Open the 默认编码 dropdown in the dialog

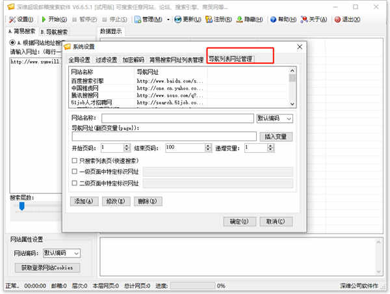point(274,118)
